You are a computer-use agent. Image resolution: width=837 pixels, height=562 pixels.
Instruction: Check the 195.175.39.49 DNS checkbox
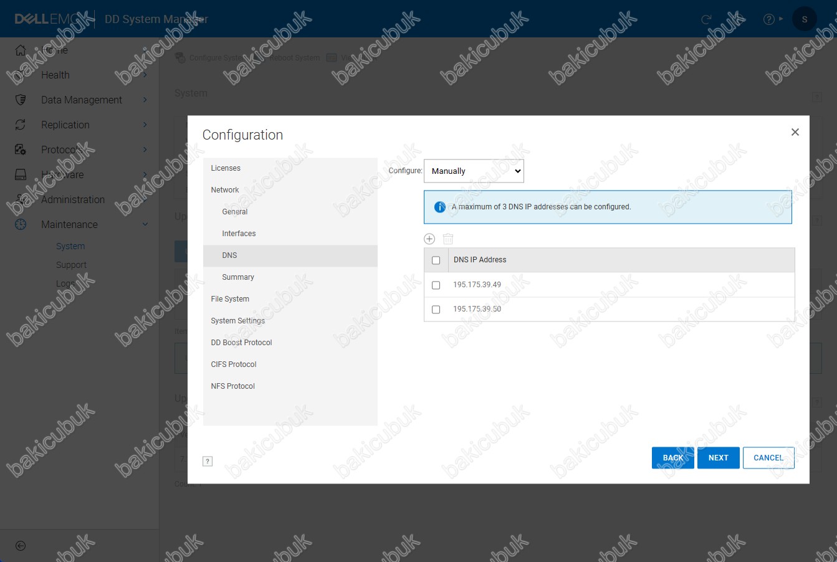click(x=436, y=285)
